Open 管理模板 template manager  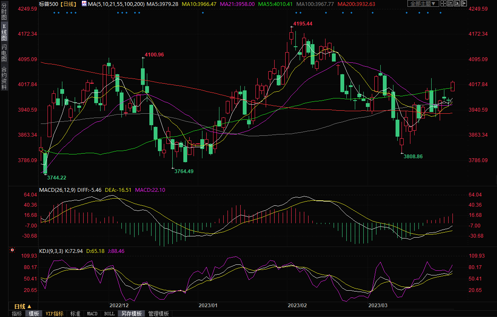(x=158, y=314)
